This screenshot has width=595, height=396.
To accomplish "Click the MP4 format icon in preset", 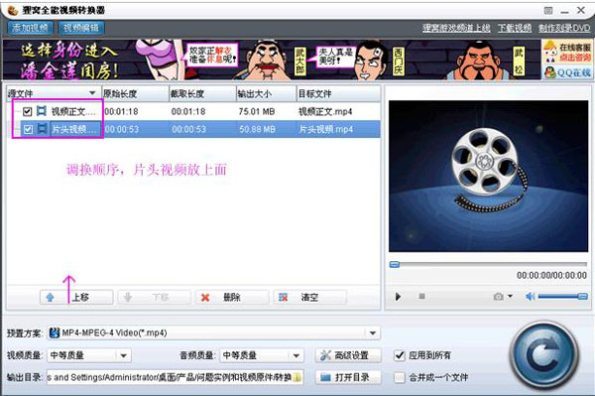I will (x=55, y=332).
